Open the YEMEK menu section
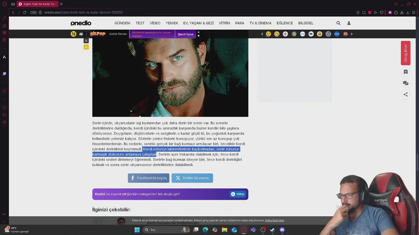Viewport: 419px width, 235px height. click(x=172, y=23)
